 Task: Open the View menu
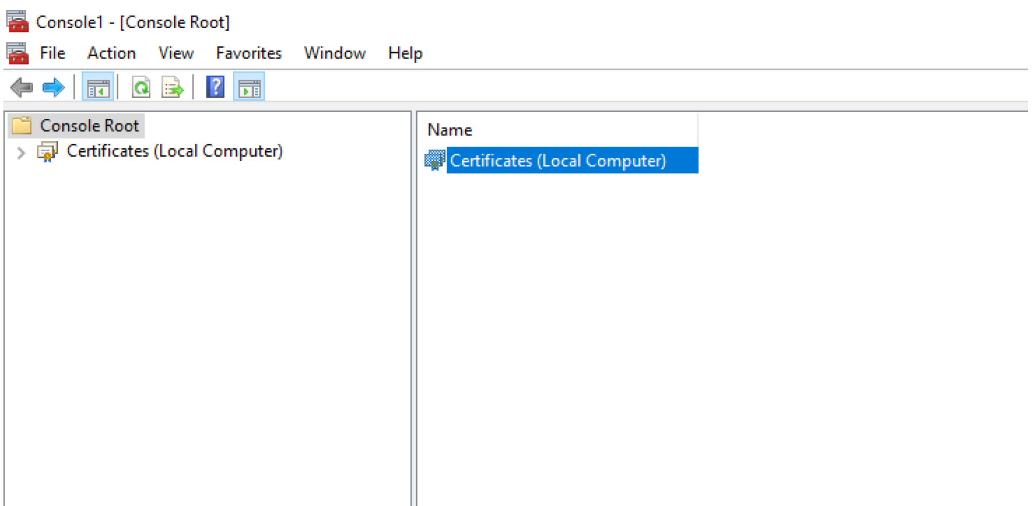pos(176,53)
